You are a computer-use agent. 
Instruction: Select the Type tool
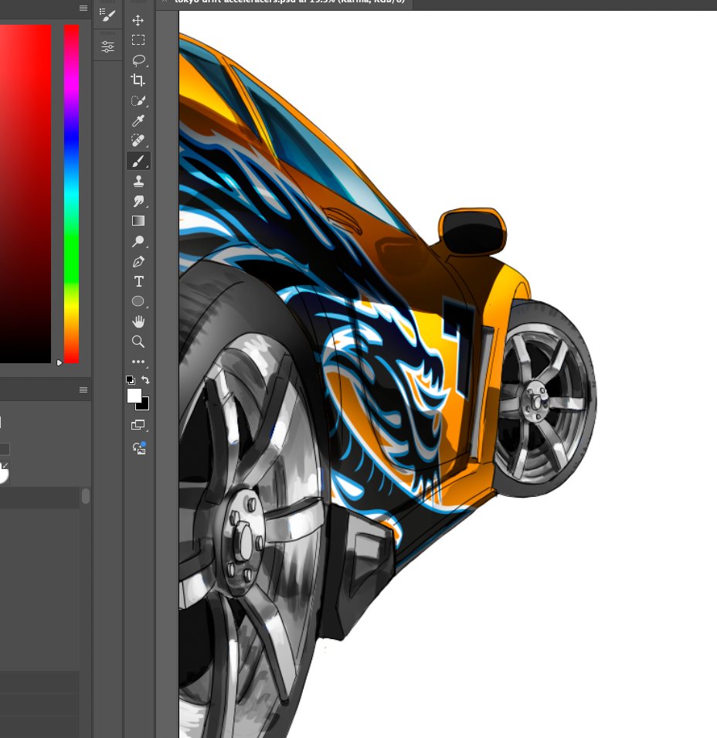click(x=138, y=281)
